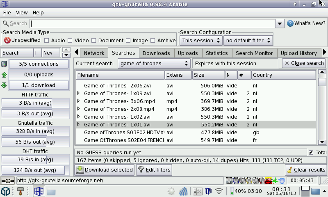Switch to the Downloads tab
Image resolution: width=328 pixels, height=197 pixels.
156,53
